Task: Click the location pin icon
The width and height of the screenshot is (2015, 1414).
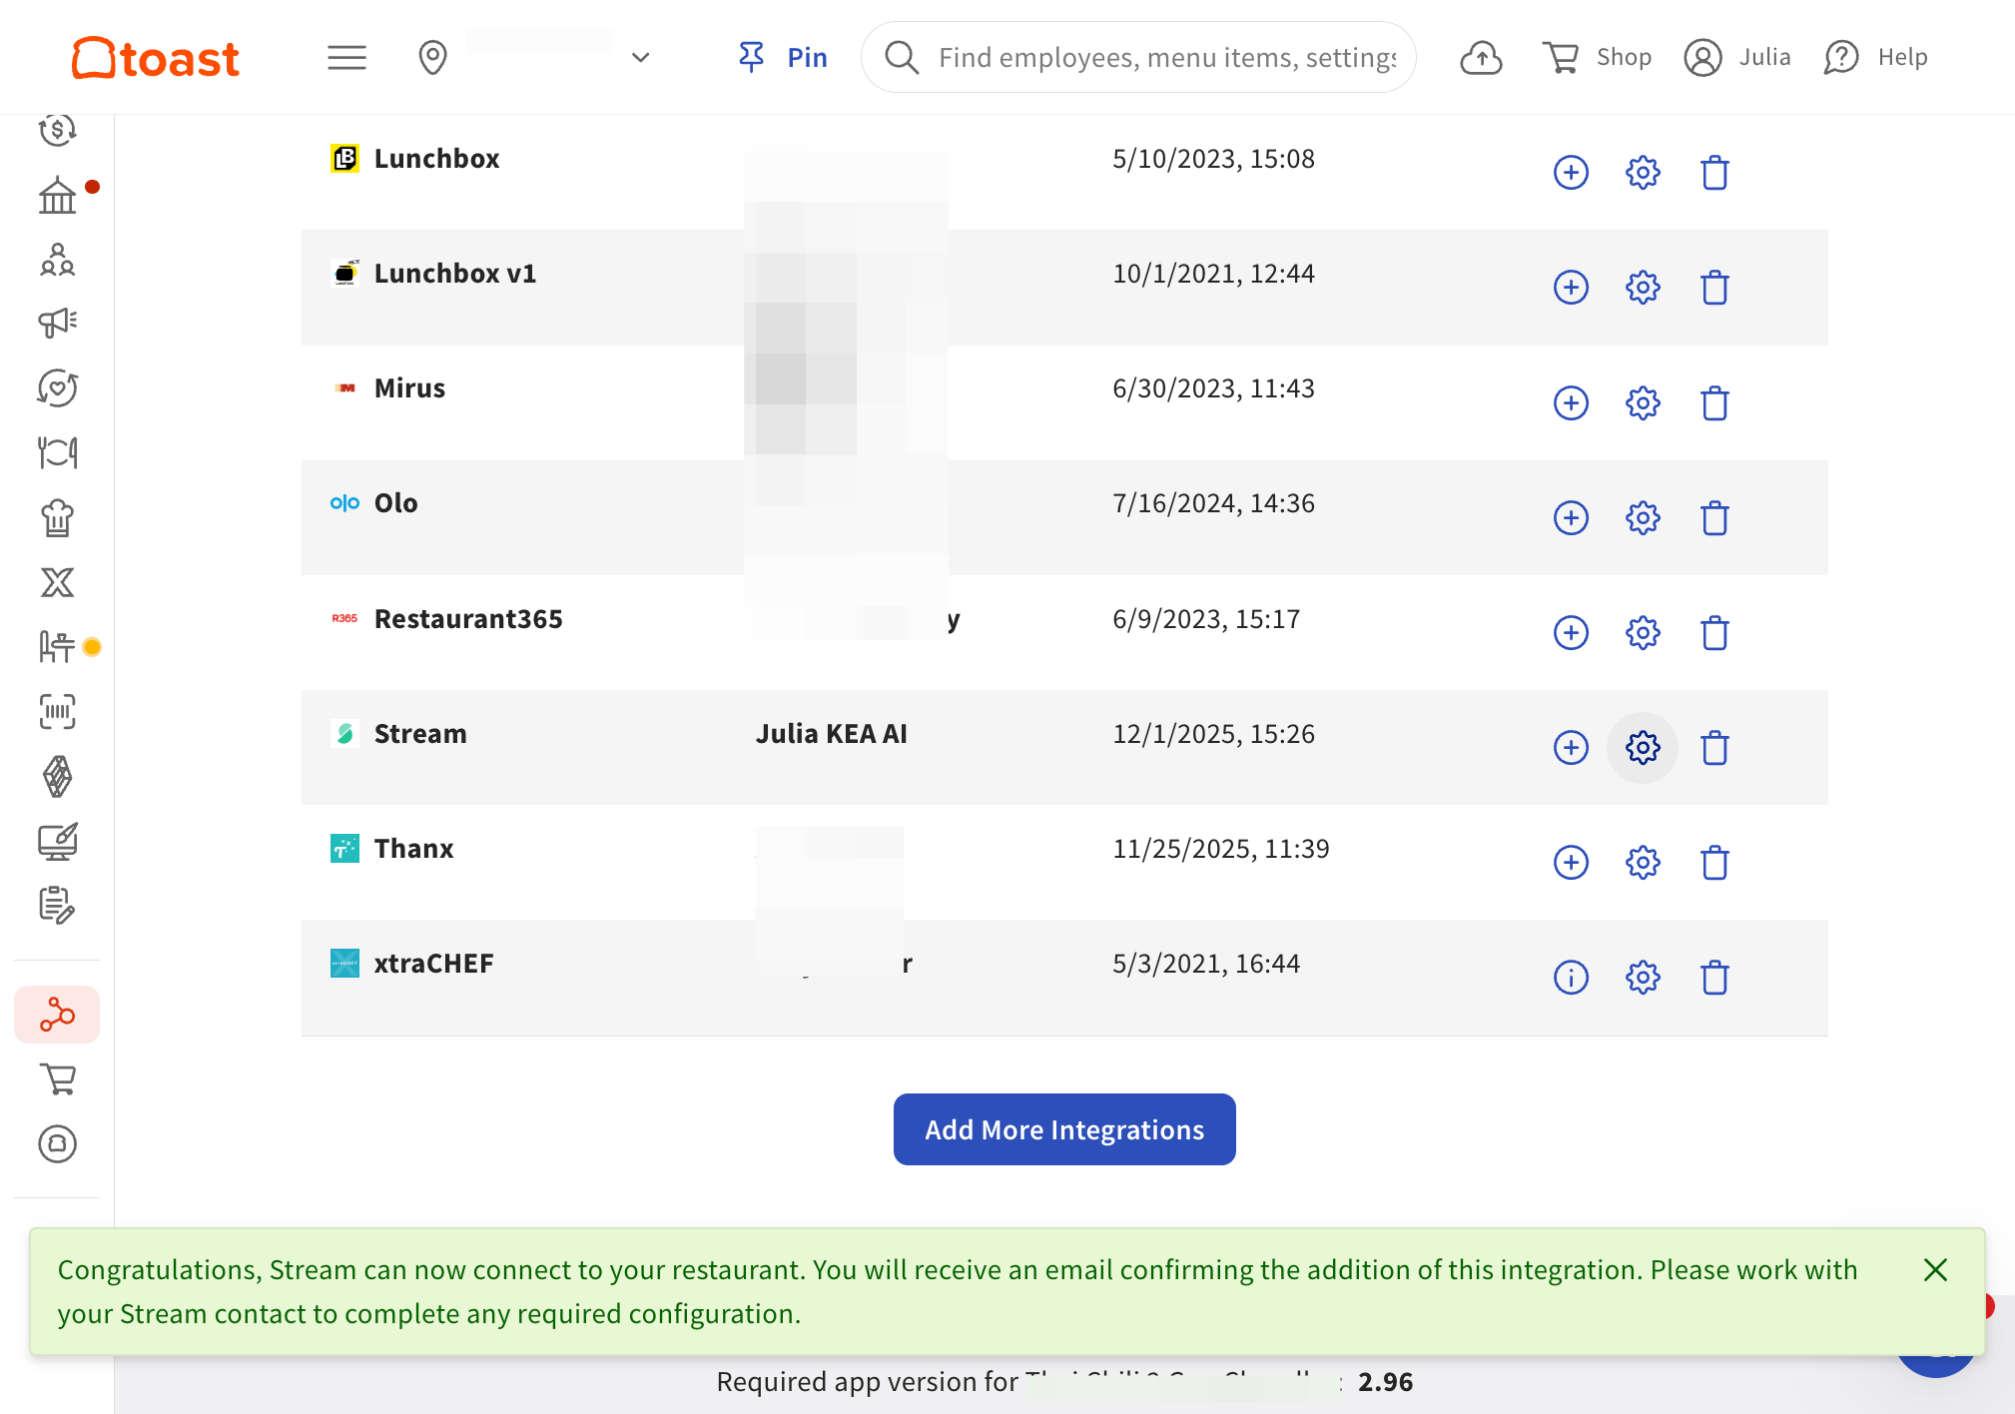Action: (x=432, y=58)
